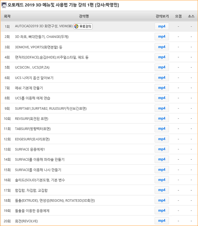Click the 회차 column header

(x=7, y=16)
